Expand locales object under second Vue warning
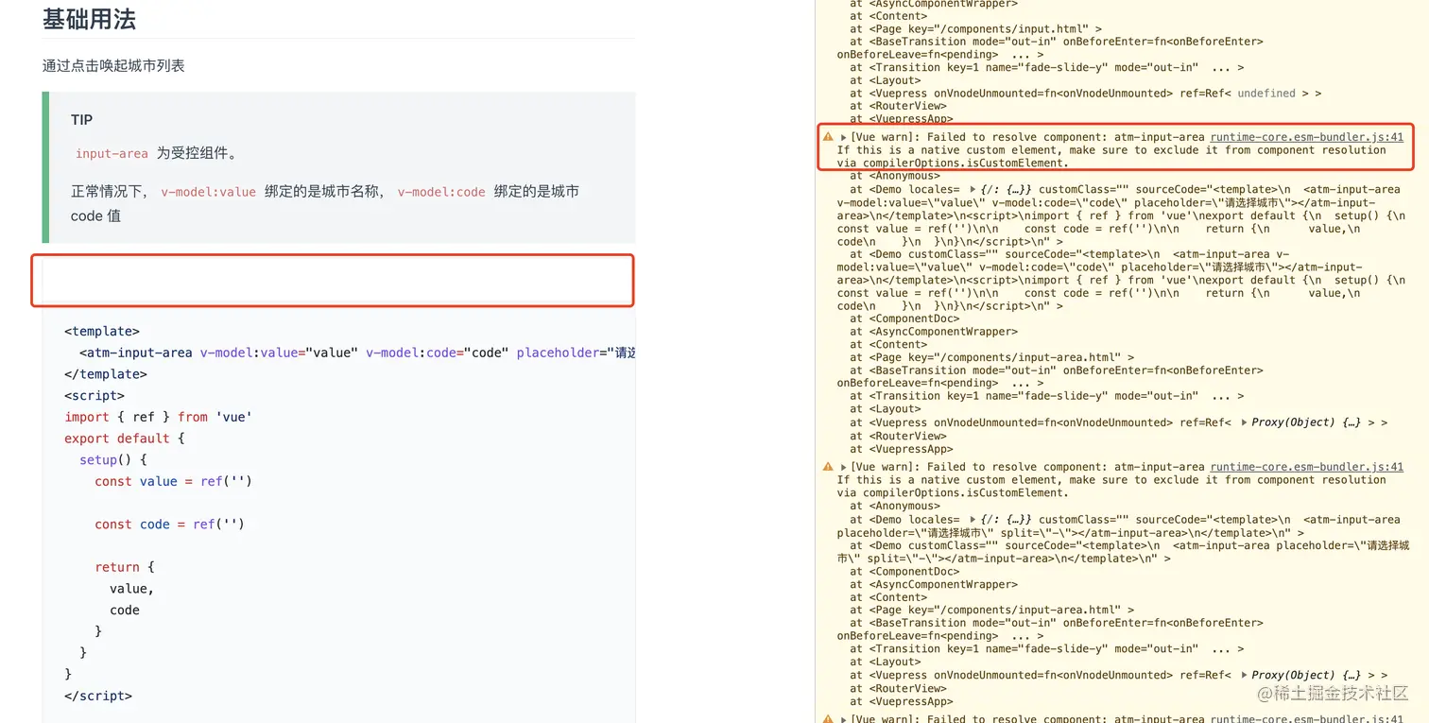 (x=973, y=520)
